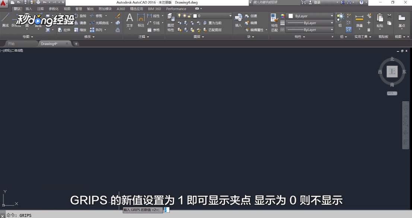Expand the Draw (绘图) panel
This screenshot has height=218, width=412.
28,37
